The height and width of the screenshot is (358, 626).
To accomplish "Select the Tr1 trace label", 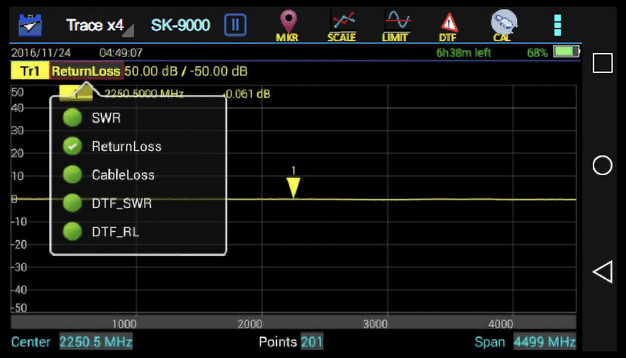I will tap(29, 71).
